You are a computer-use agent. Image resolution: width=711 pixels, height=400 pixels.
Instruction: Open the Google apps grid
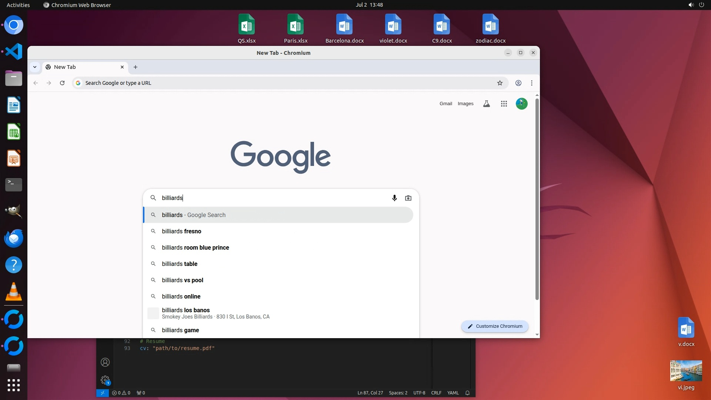[x=504, y=104]
